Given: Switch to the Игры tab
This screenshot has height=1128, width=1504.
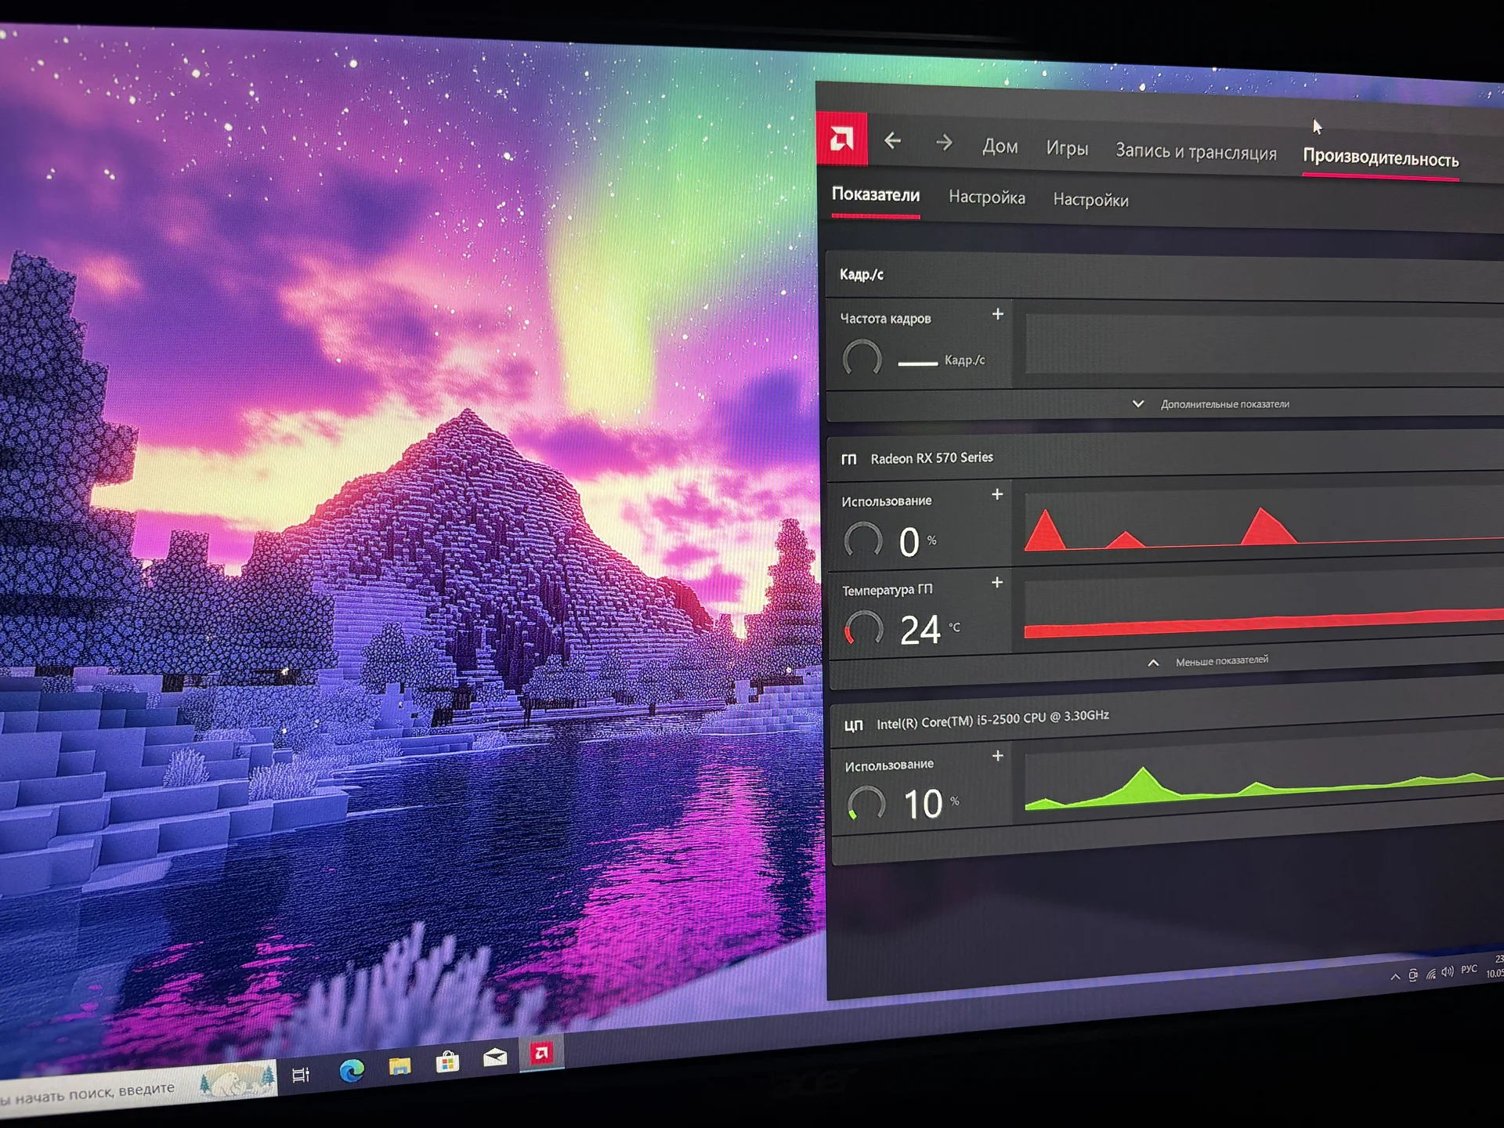Looking at the screenshot, I should point(1067,148).
